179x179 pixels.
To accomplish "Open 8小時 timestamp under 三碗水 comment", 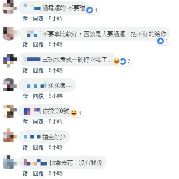I will 55,70.
